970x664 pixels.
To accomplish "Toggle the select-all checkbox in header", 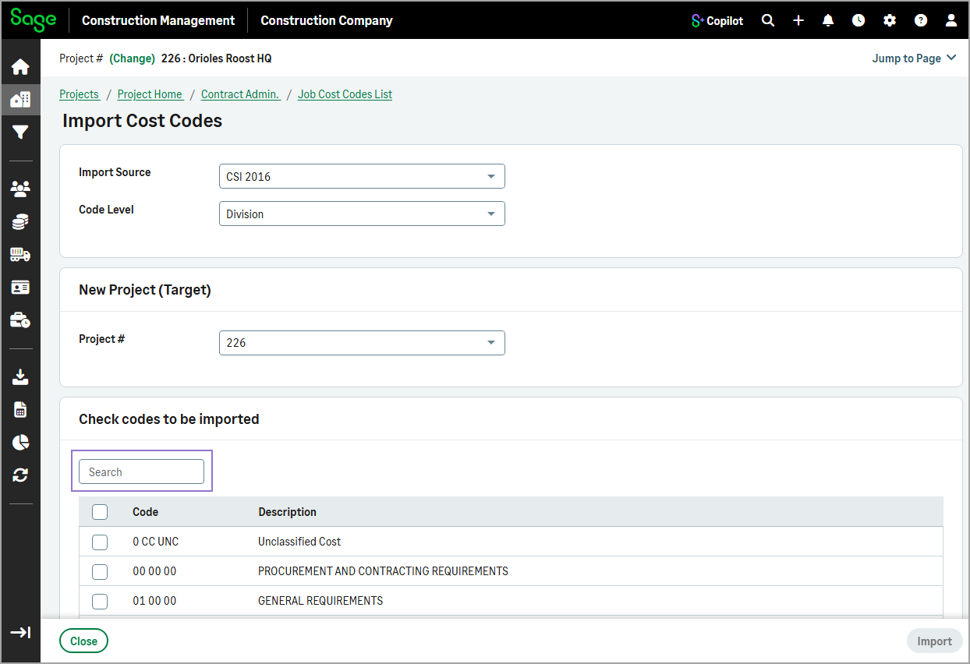I will click(x=100, y=512).
